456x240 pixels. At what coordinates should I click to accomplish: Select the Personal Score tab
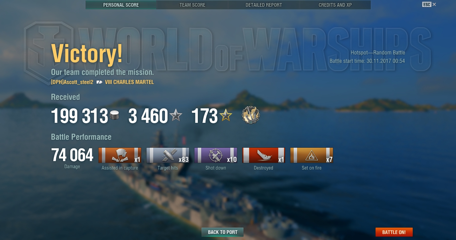click(121, 5)
